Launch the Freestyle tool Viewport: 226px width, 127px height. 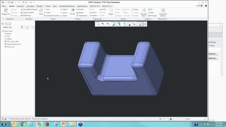pyautogui.click(x=152, y=16)
